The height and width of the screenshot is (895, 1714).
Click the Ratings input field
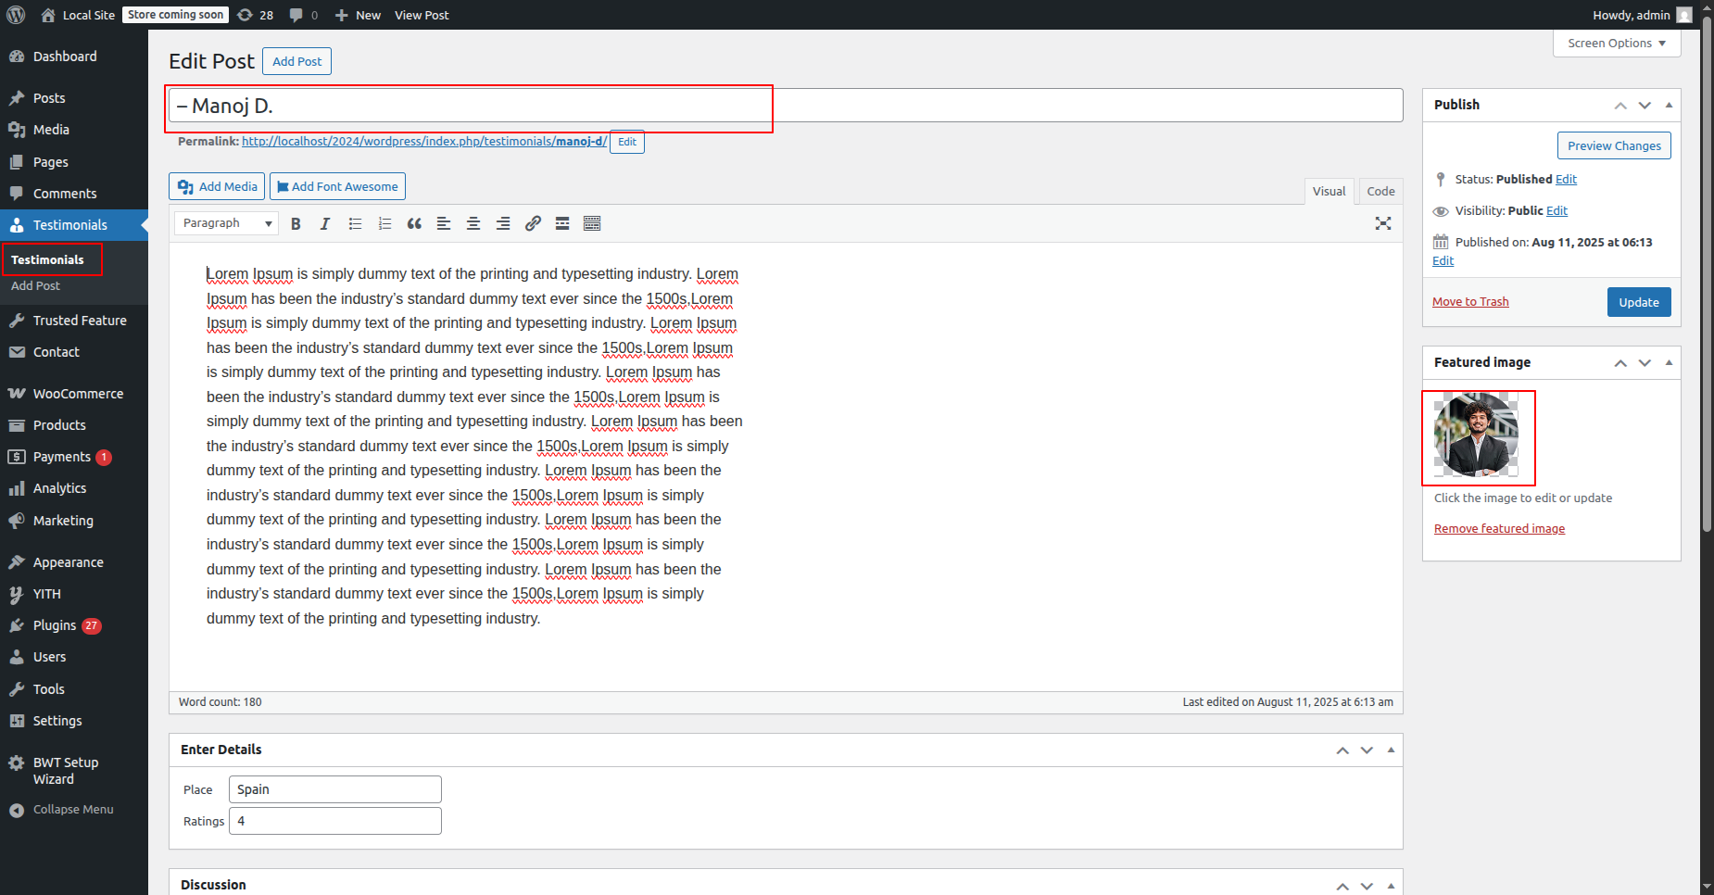(335, 821)
